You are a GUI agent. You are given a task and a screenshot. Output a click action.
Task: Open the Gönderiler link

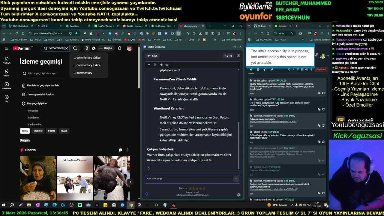(34, 118)
